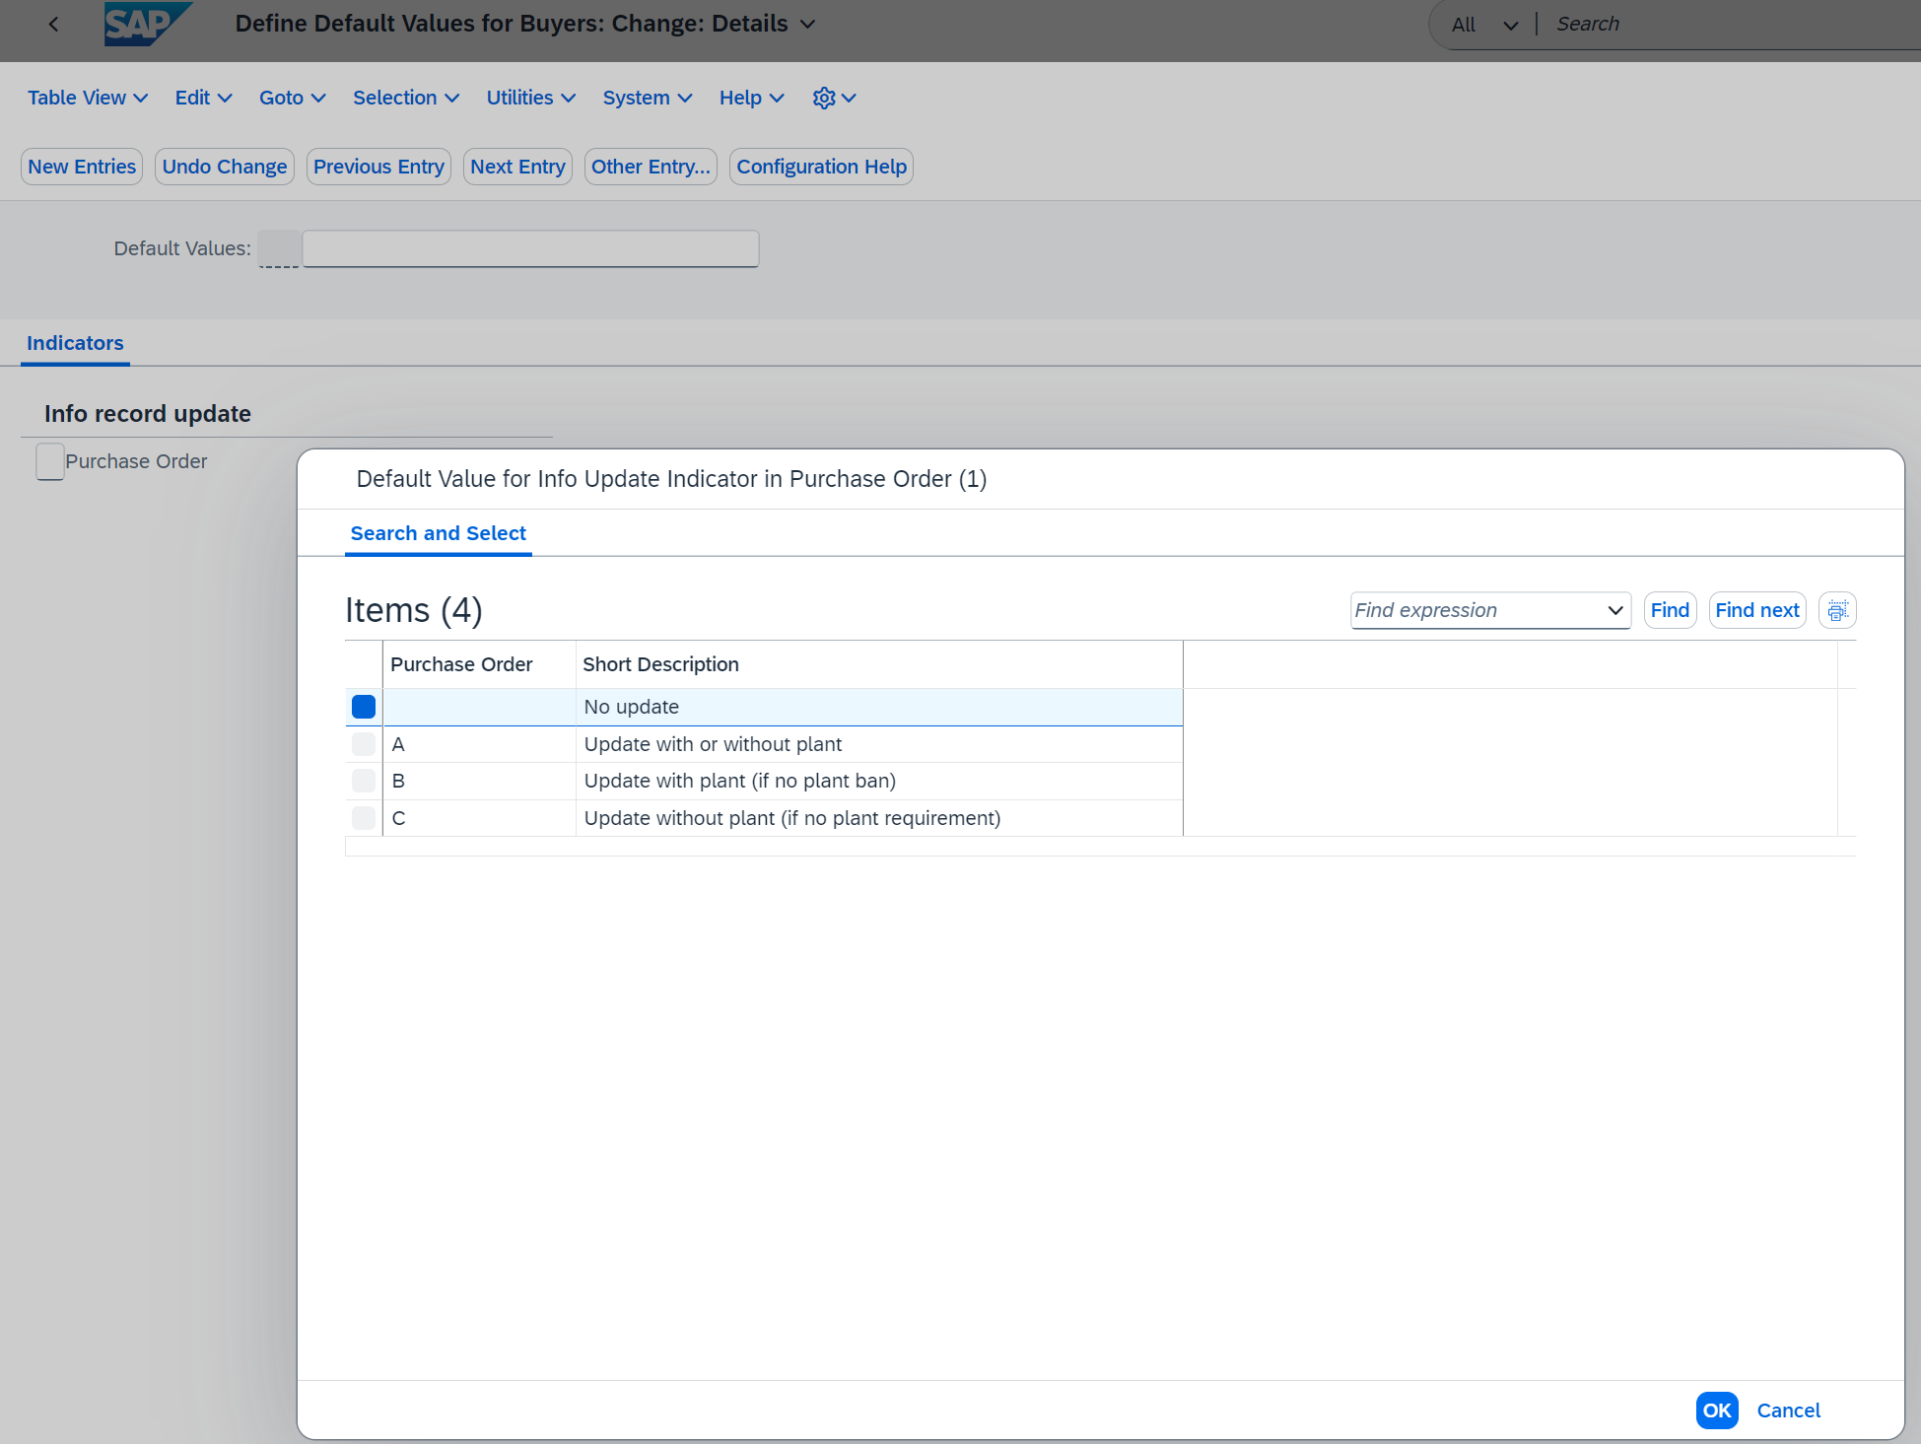Expand the title dropdown chevron after Details
This screenshot has height=1444, width=1921.
[x=808, y=24]
